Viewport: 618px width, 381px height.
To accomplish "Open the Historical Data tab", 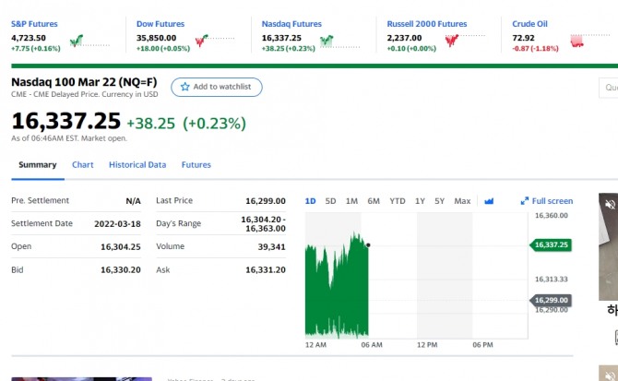I will click(x=137, y=165).
